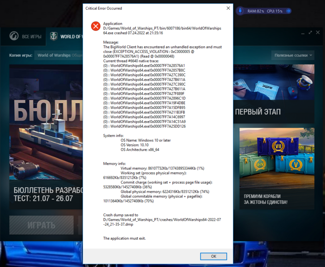
Task: Open the БЮЛЛЕТЕНЬ РАЗРАБОТКИ news banner
Action: [x=46, y=137]
